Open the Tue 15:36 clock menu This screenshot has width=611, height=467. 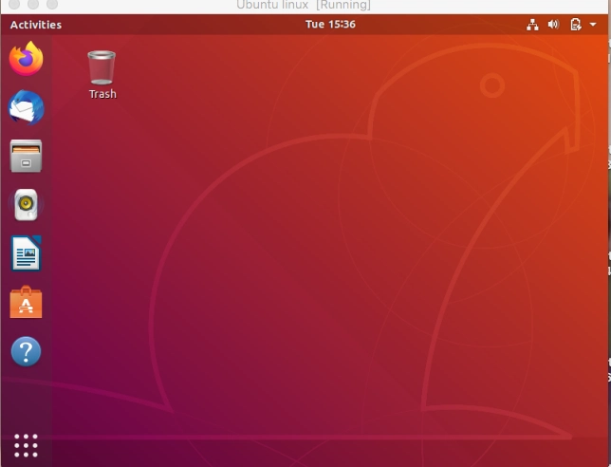click(330, 24)
